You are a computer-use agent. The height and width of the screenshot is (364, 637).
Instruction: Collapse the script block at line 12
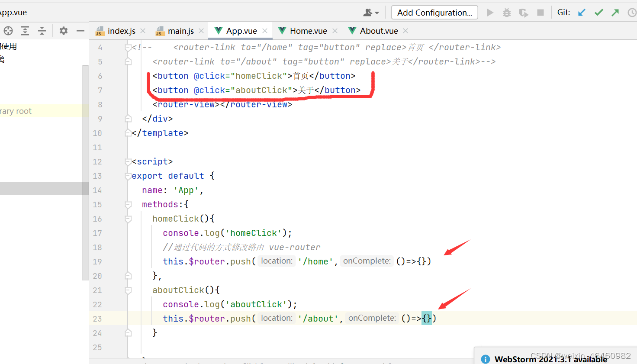pyautogui.click(x=128, y=162)
